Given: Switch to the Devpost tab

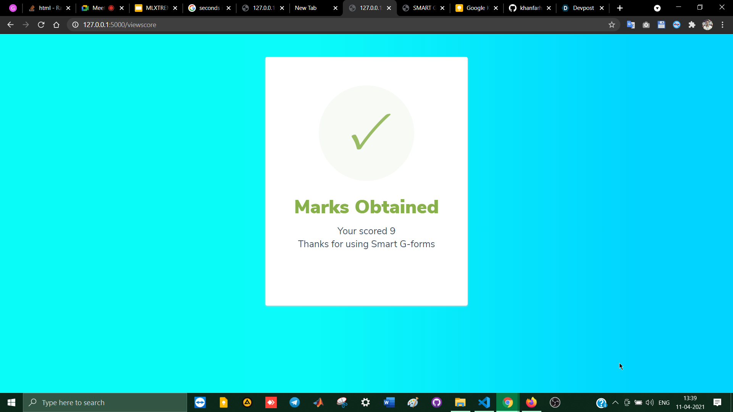Looking at the screenshot, I should pyautogui.click(x=583, y=8).
